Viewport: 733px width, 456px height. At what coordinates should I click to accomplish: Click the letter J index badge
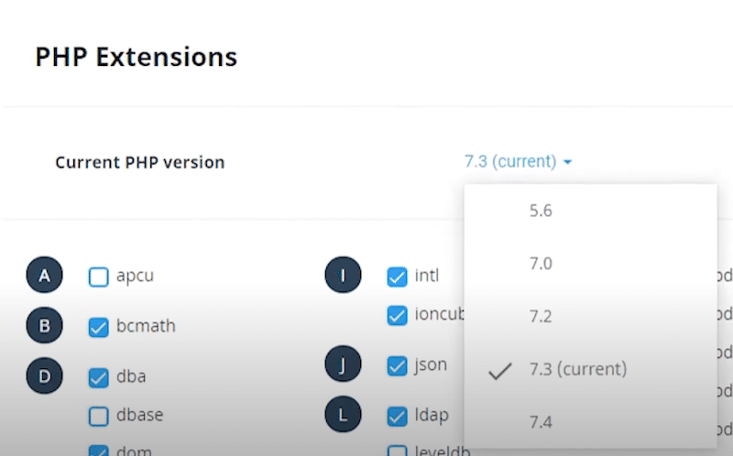point(343,365)
